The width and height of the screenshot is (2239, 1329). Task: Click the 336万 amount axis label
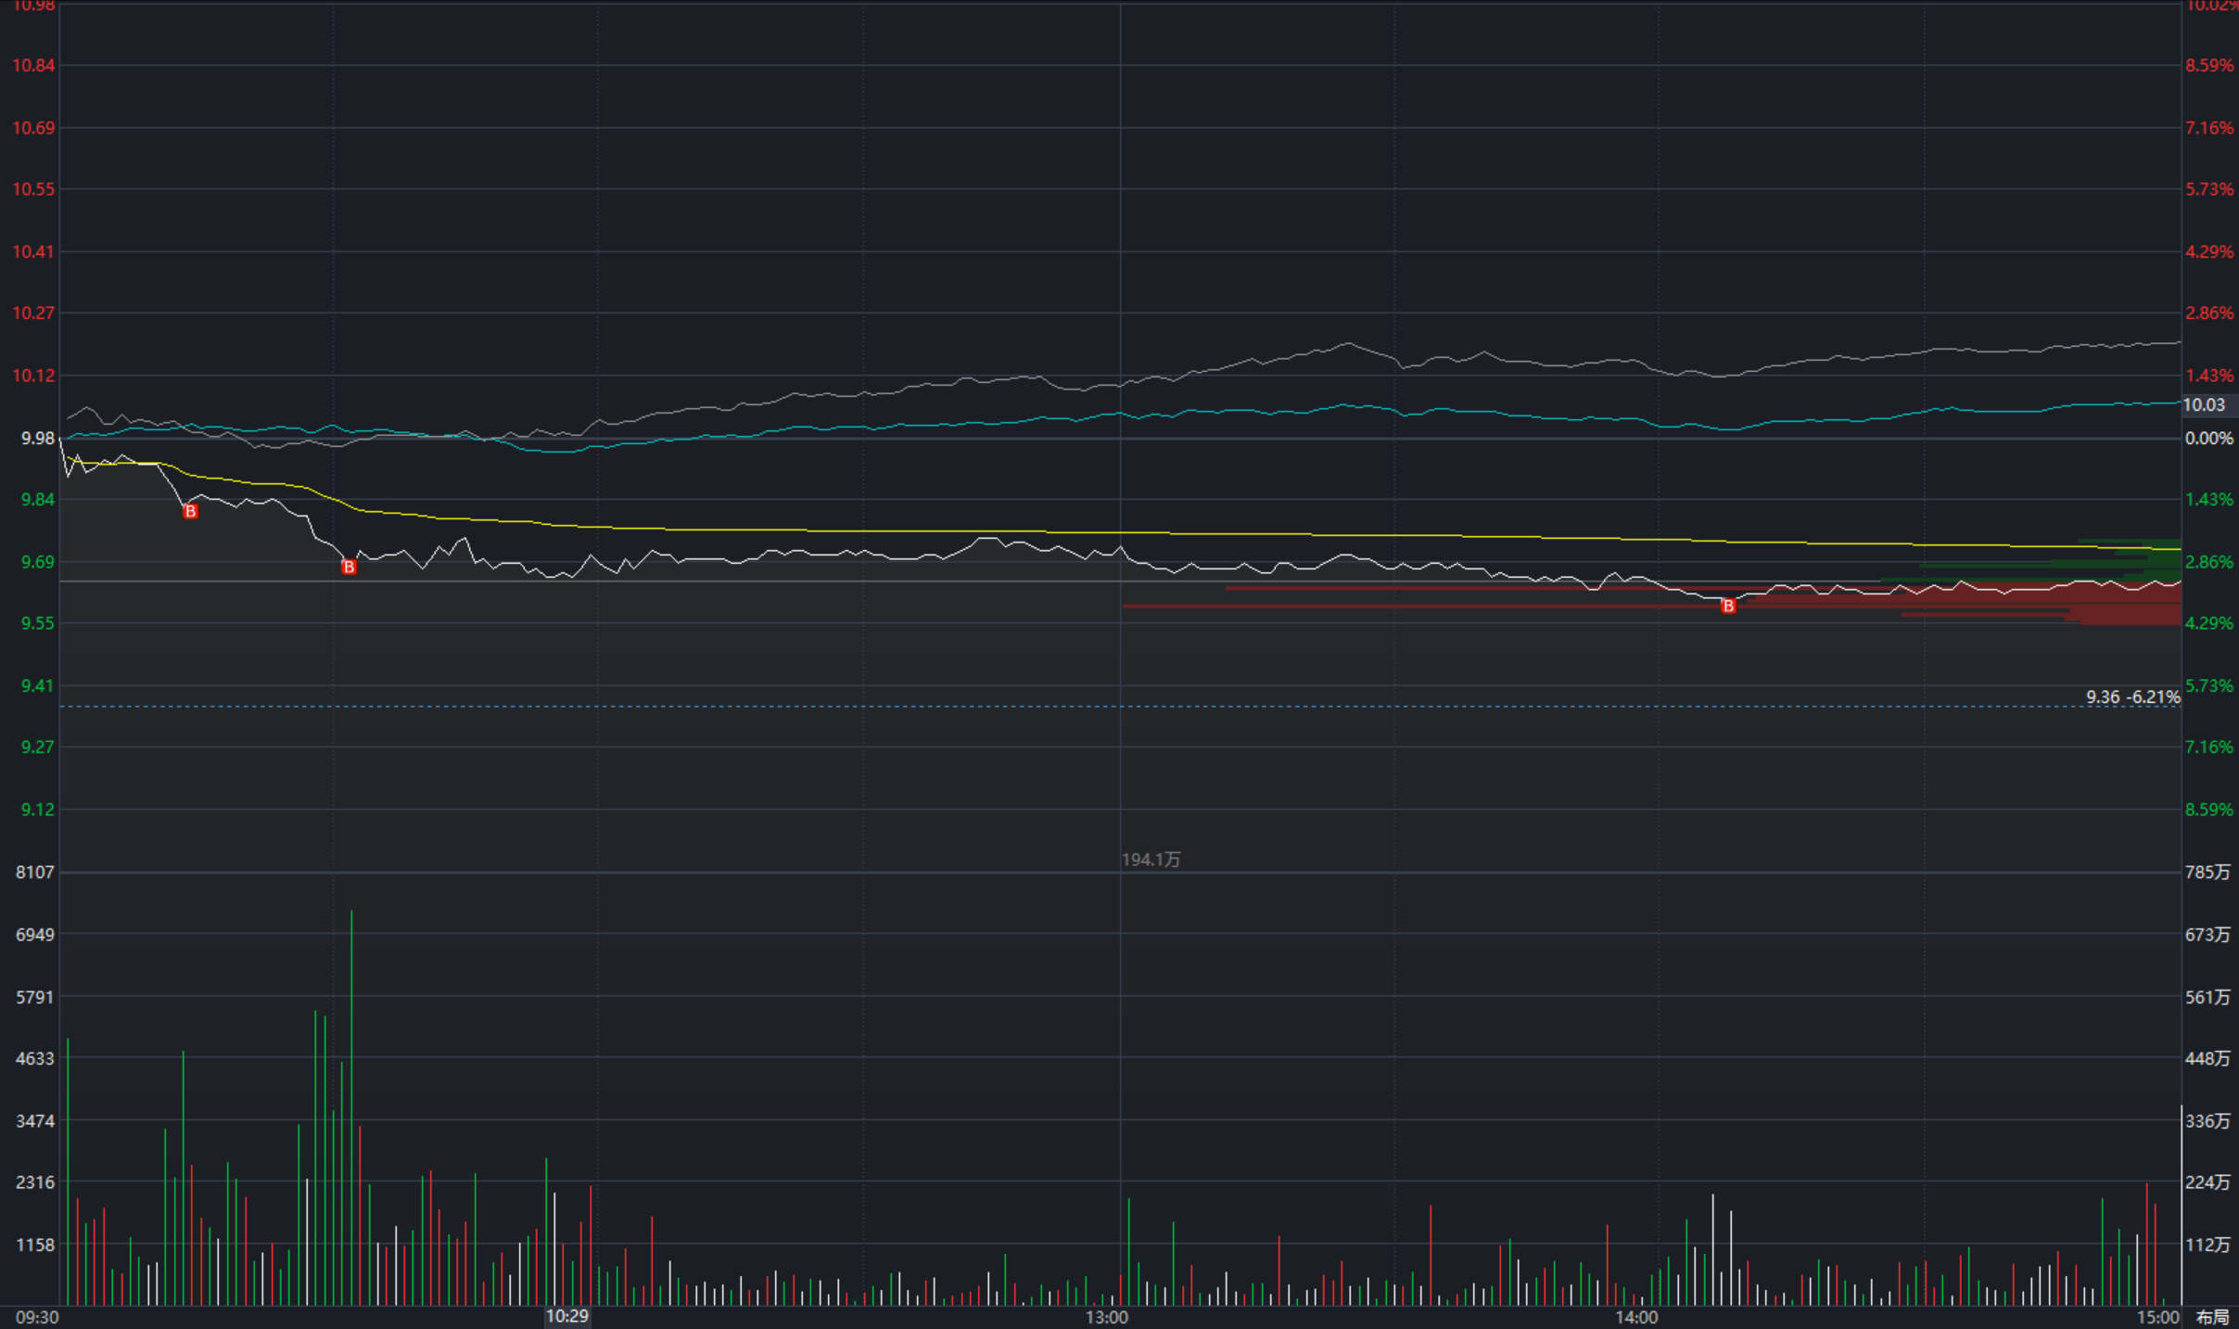(x=2207, y=1121)
